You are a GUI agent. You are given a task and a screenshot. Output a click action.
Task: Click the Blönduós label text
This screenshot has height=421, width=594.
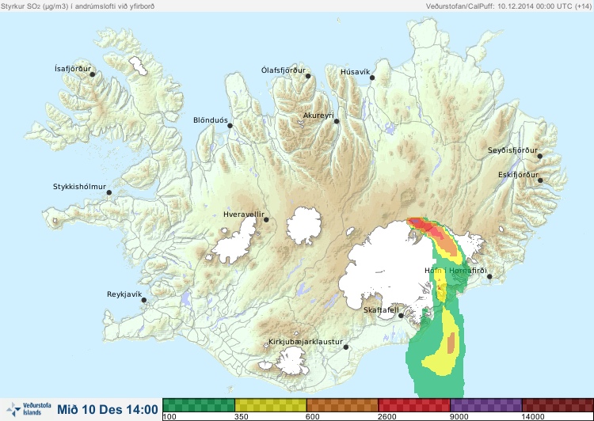[211, 120]
